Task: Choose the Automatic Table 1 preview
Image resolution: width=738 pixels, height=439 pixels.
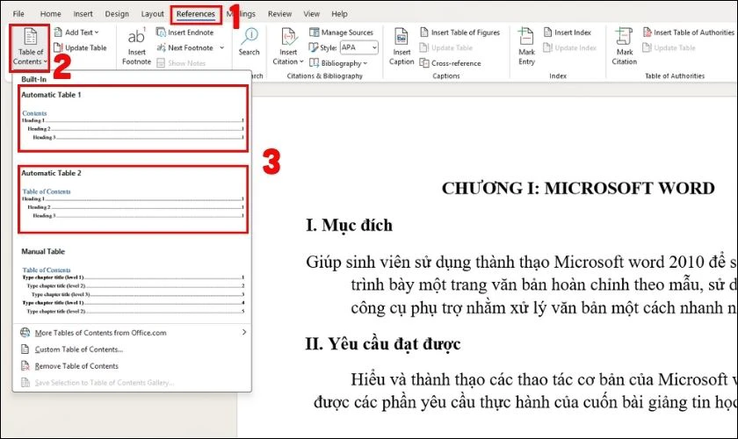Action: (133, 119)
